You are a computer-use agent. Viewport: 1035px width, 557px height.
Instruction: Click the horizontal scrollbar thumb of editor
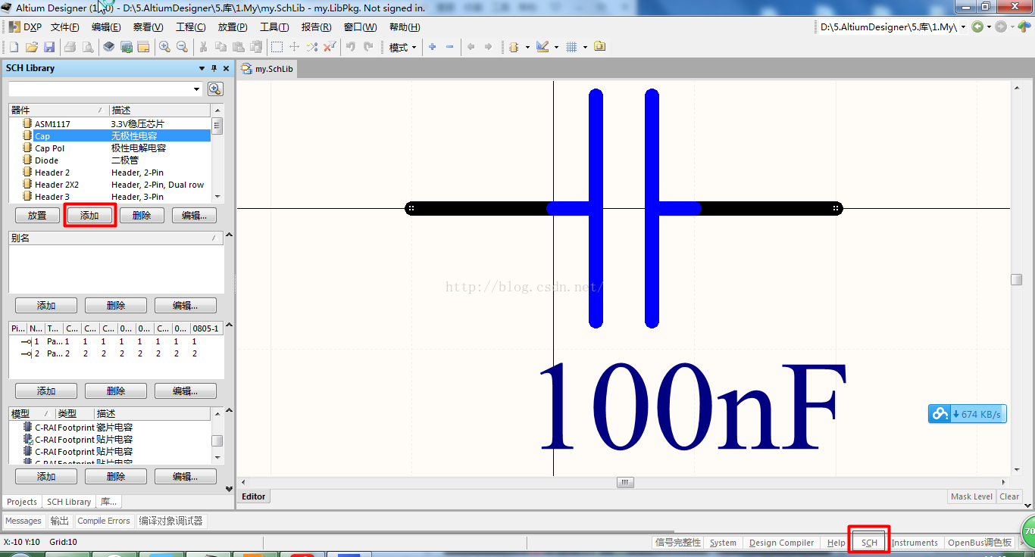pos(625,482)
